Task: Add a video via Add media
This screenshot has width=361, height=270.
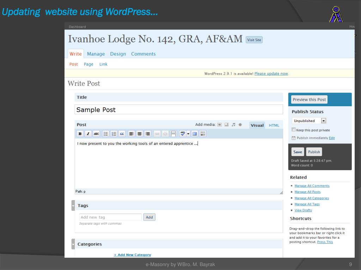Action: click(227, 125)
